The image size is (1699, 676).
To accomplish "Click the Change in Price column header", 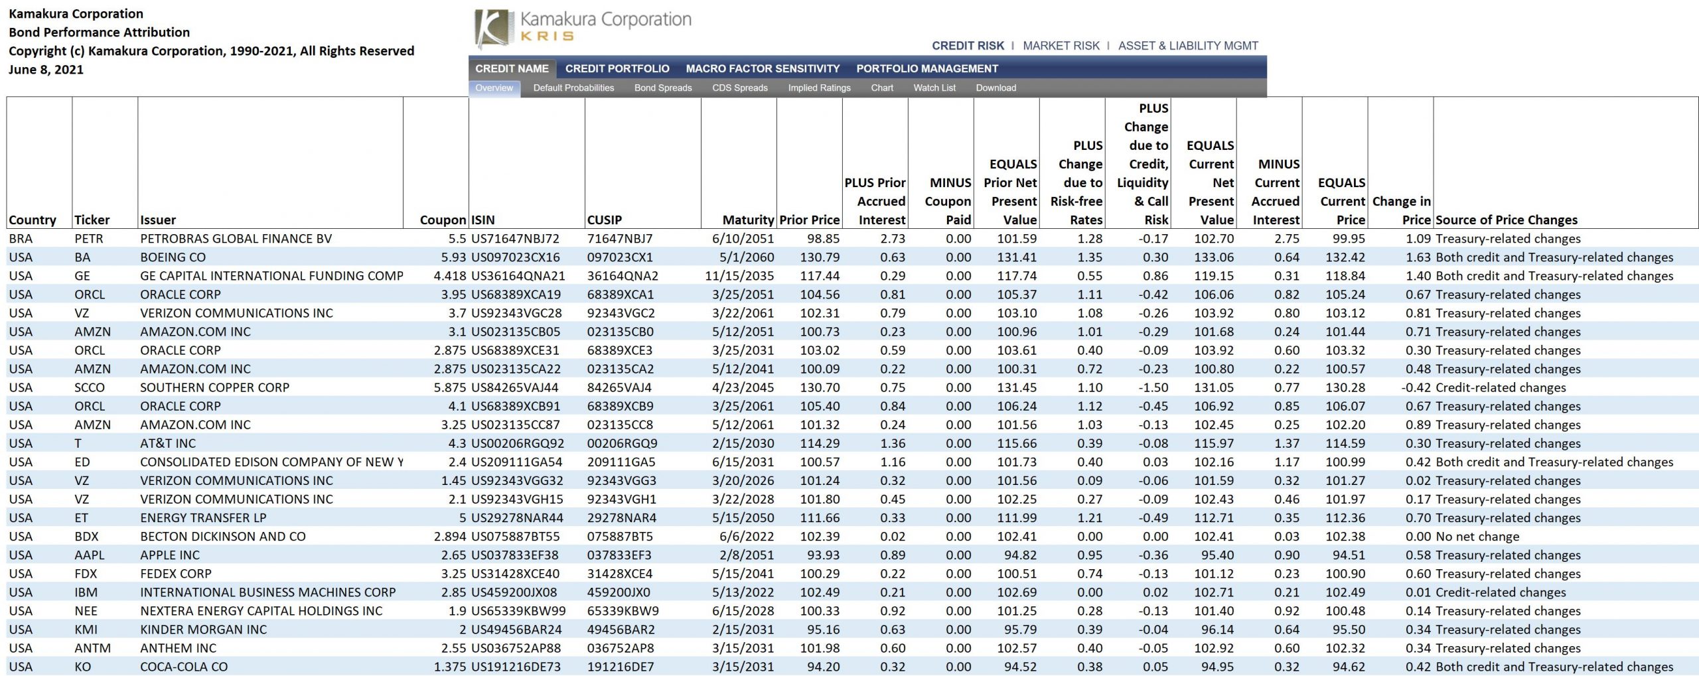I will 1401,210.
